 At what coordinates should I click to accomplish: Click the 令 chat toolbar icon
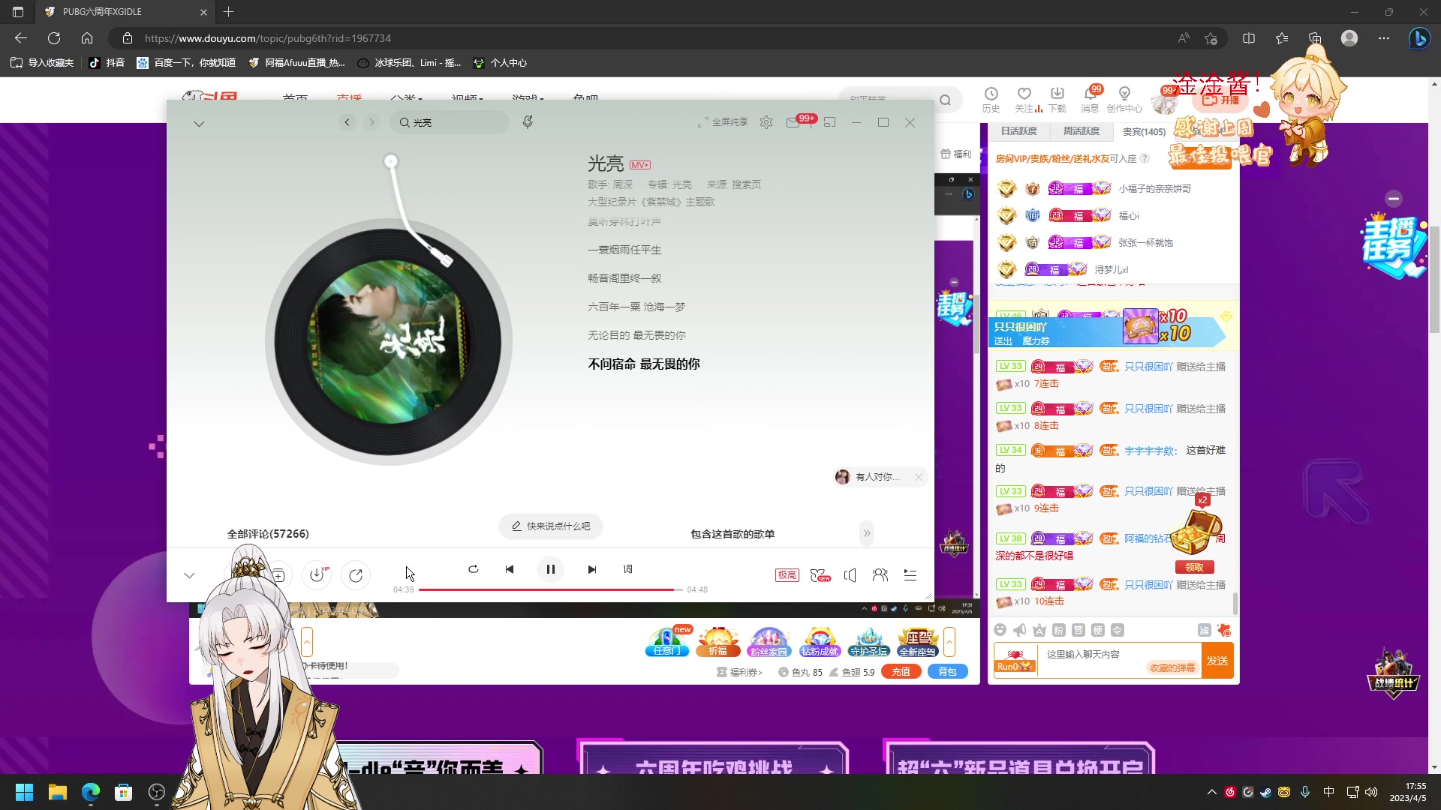pos(1118,630)
